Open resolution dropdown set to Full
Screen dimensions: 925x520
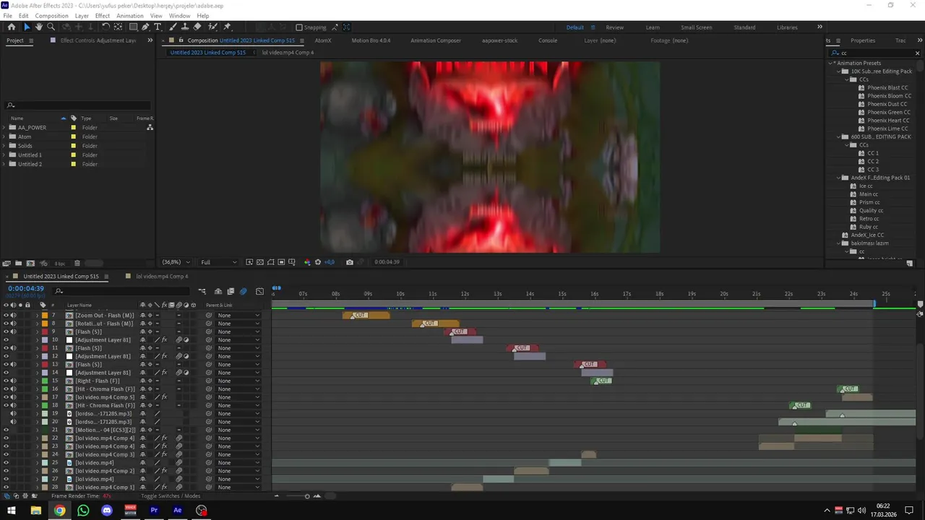coord(218,262)
